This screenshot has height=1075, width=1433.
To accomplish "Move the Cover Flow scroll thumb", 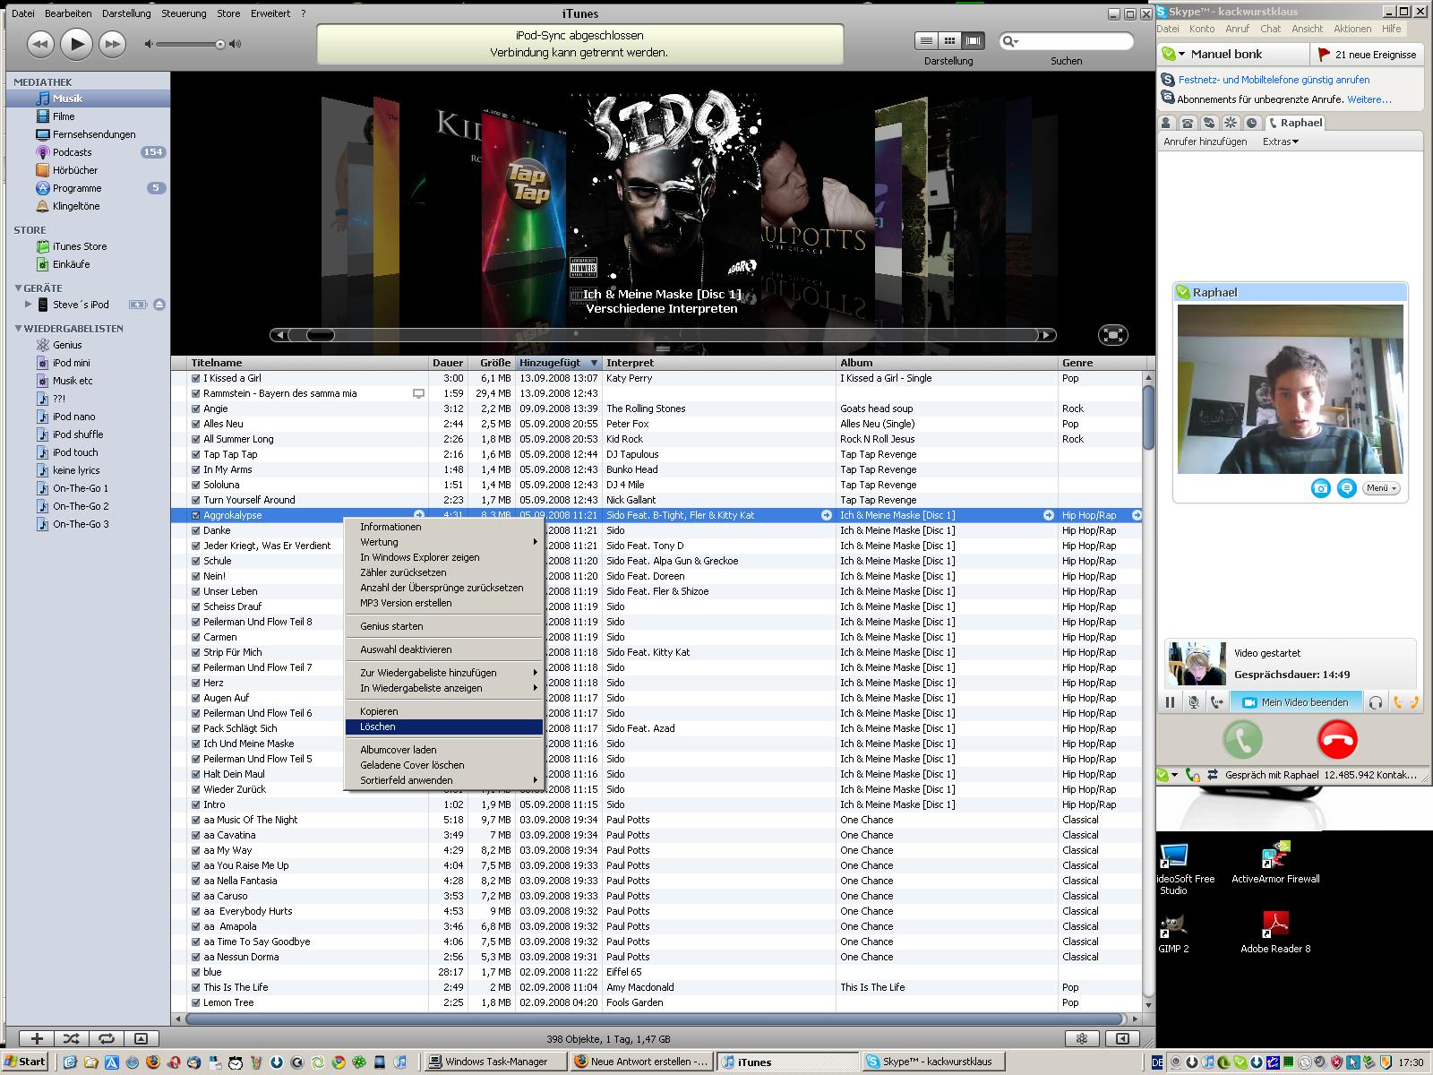I will (x=320, y=335).
